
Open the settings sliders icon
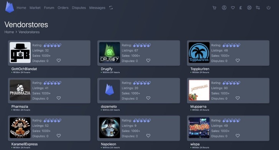pos(258,8)
